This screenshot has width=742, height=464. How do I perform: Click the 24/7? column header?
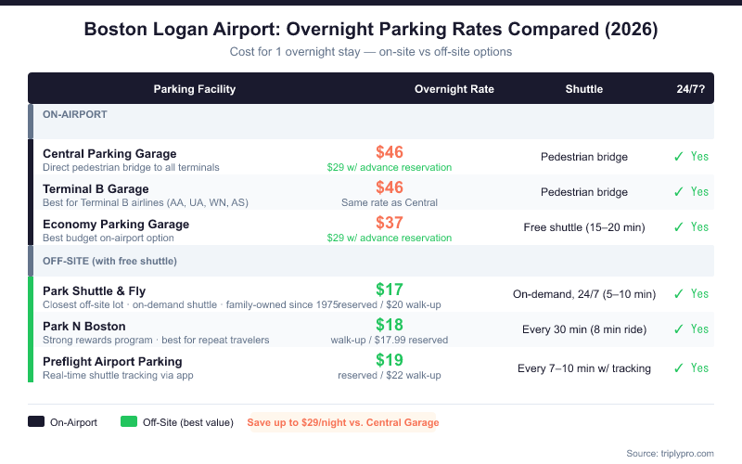point(691,89)
